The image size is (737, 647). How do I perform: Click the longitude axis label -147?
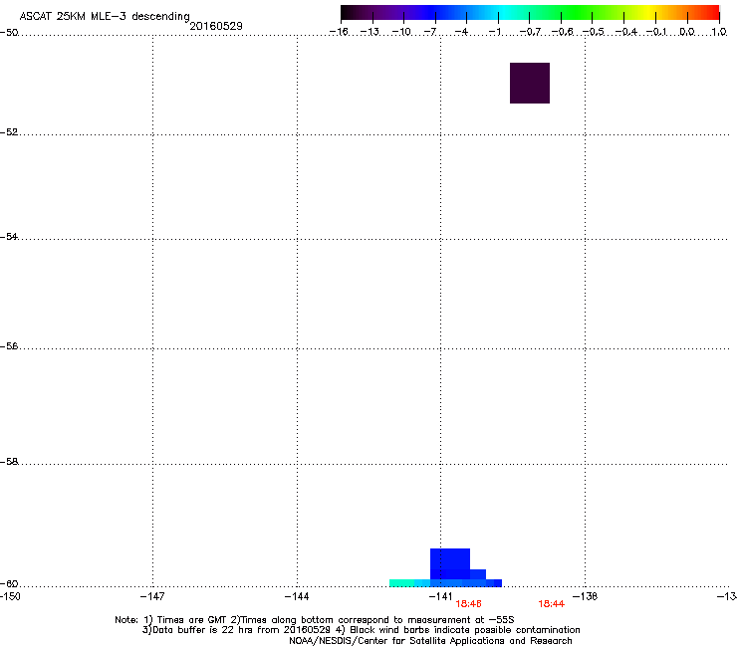pos(152,596)
